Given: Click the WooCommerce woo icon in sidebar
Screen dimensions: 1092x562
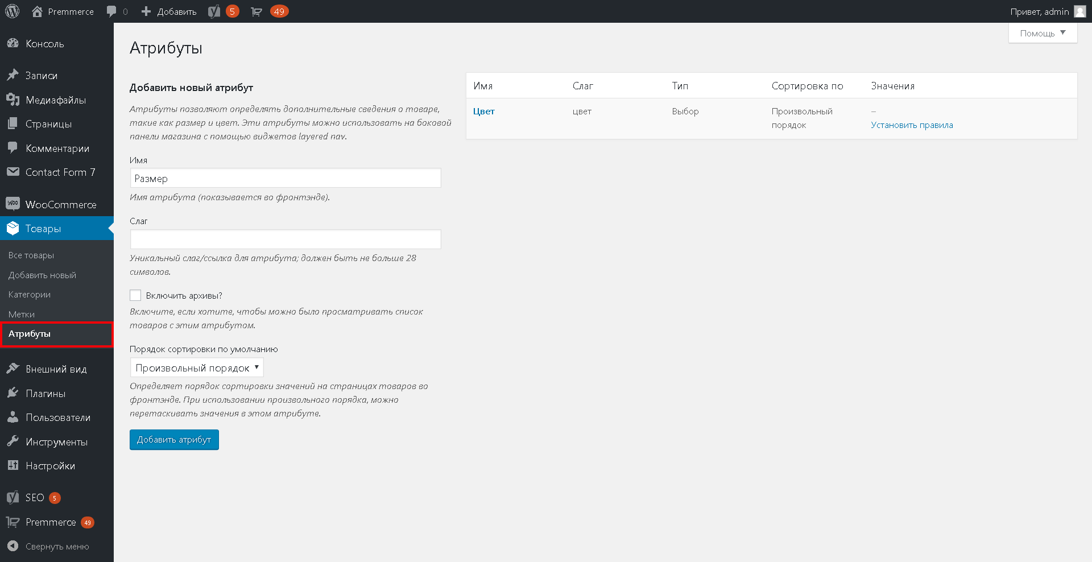Looking at the screenshot, I should pos(13,204).
